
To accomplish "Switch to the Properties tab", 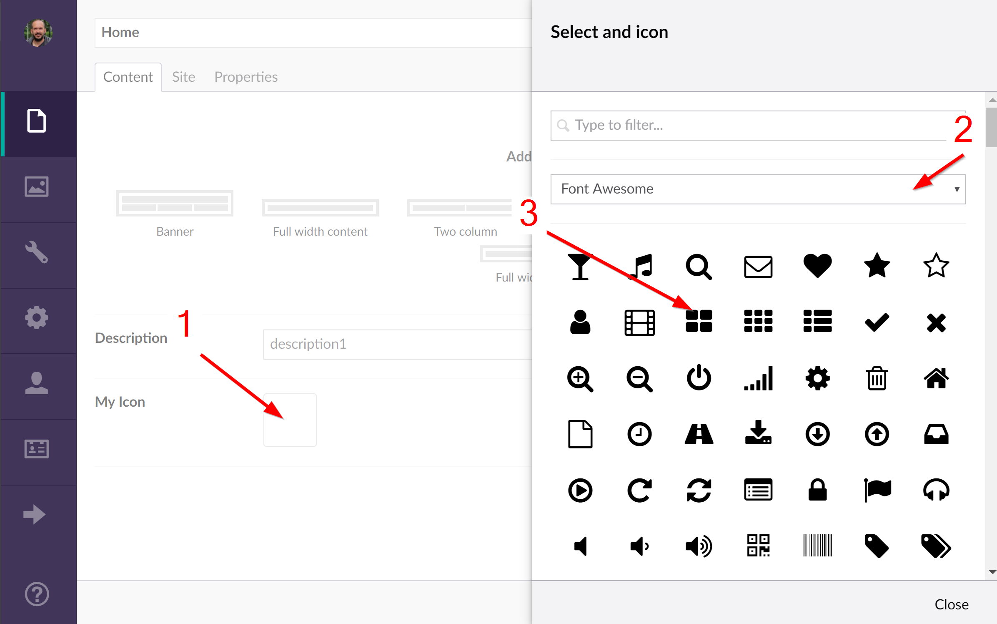I will (246, 77).
